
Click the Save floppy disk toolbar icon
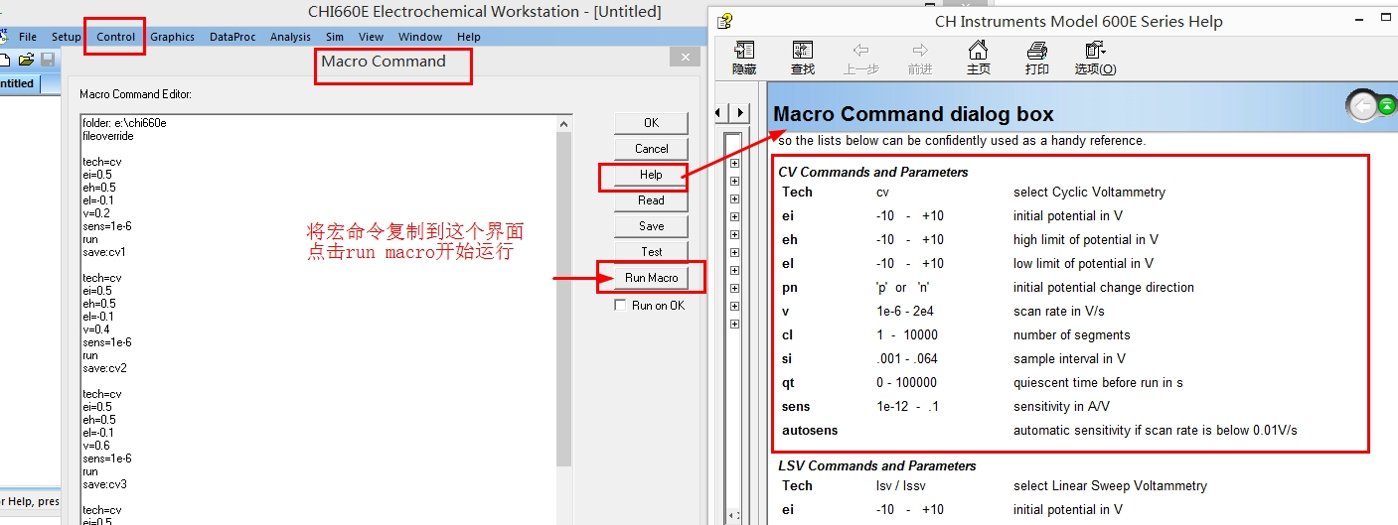48,61
